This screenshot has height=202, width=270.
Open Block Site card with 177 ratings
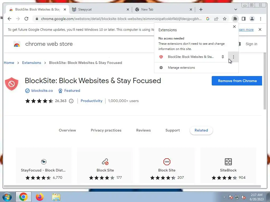pos(105,166)
